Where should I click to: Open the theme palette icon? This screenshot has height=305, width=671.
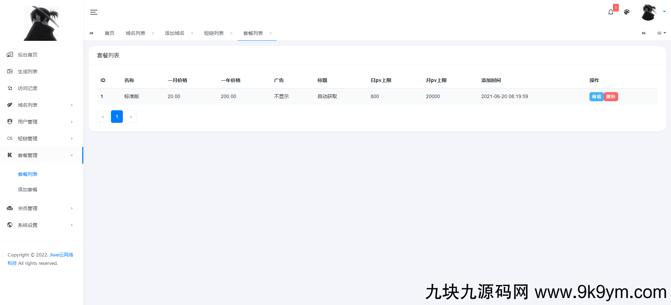click(627, 12)
